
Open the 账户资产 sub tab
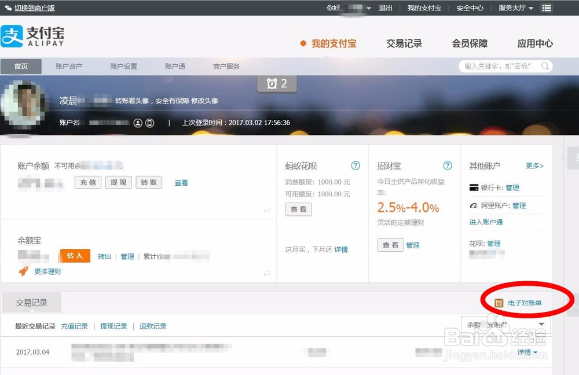[x=69, y=67]
